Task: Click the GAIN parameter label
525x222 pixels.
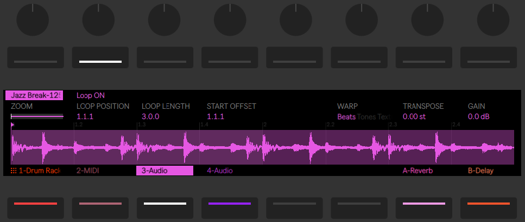Action: [x=477, y=107]
